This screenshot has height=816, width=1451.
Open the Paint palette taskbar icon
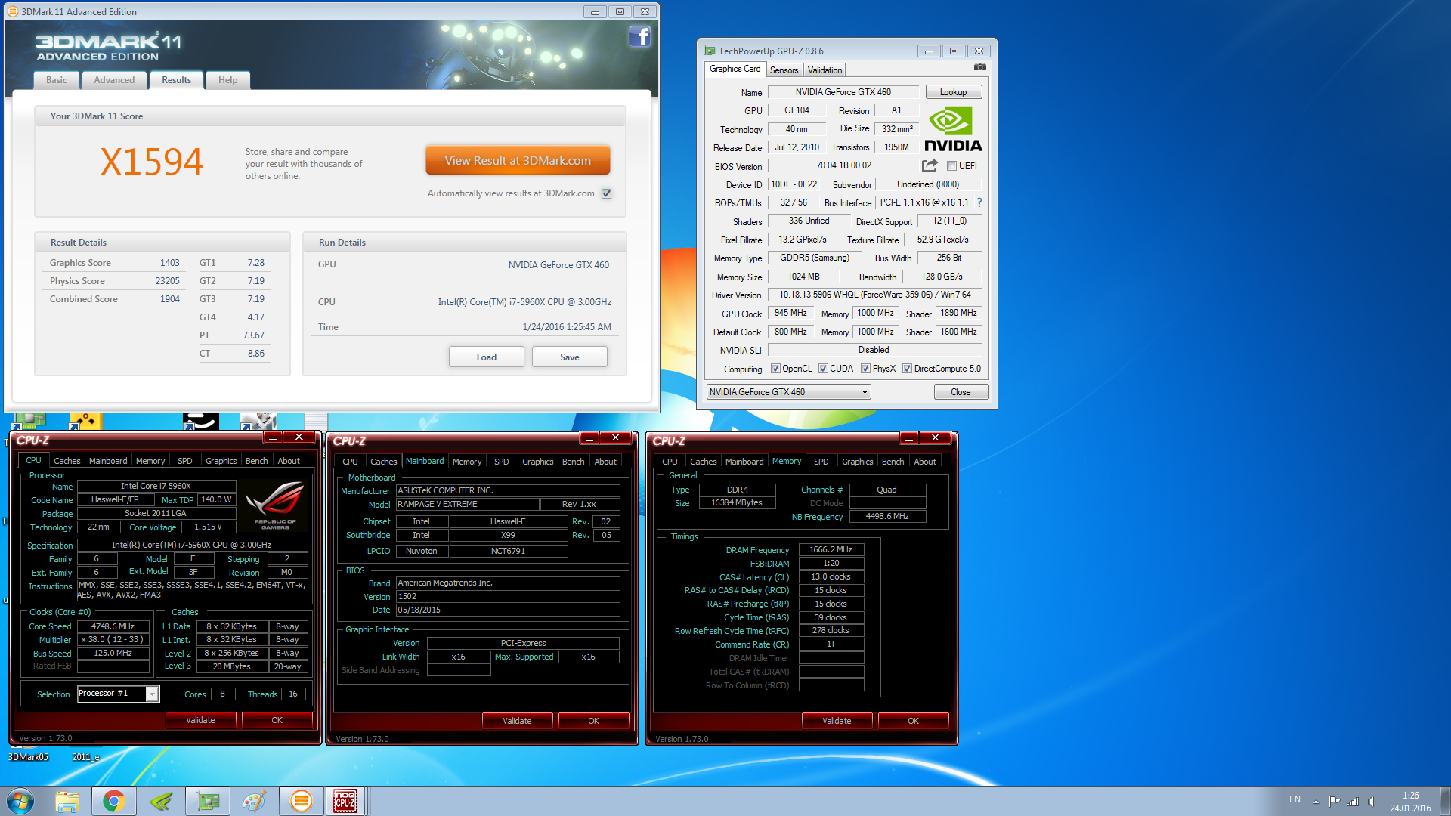click(255, 801)
